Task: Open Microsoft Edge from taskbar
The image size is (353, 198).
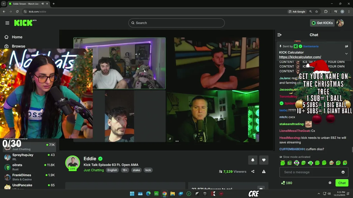Action: [148, 194]
